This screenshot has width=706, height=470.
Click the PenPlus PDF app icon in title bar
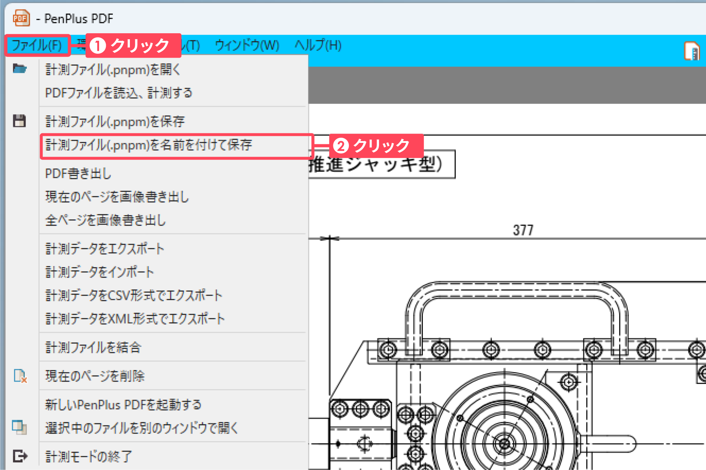(21, 18)
